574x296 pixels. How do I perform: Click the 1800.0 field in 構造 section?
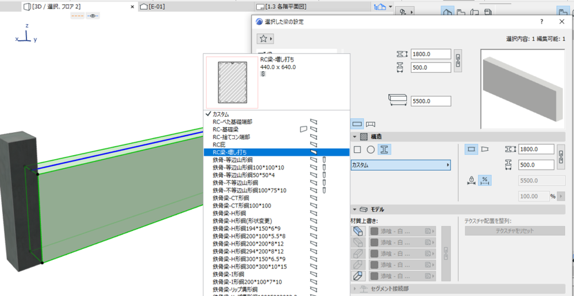[x=536, y=149]
